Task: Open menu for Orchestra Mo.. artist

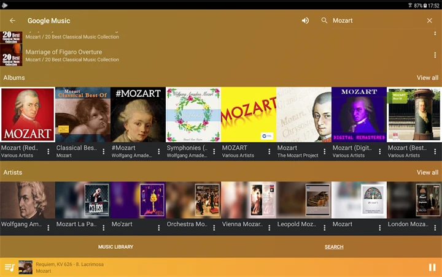Action: 214,228
